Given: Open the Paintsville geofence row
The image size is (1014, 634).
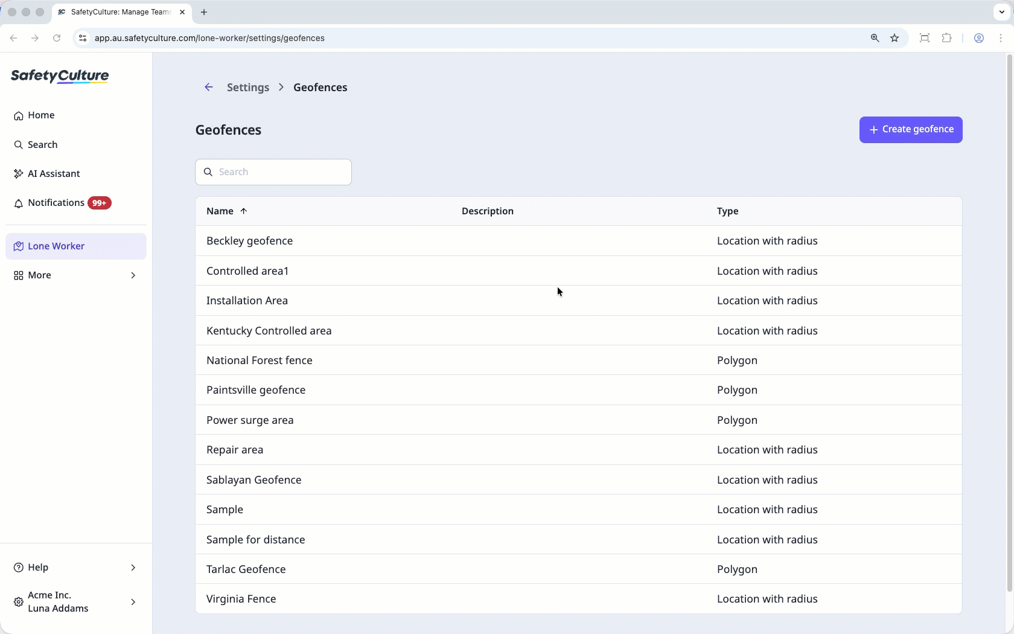Looking at the screenshot, I should tap(578, 390).
